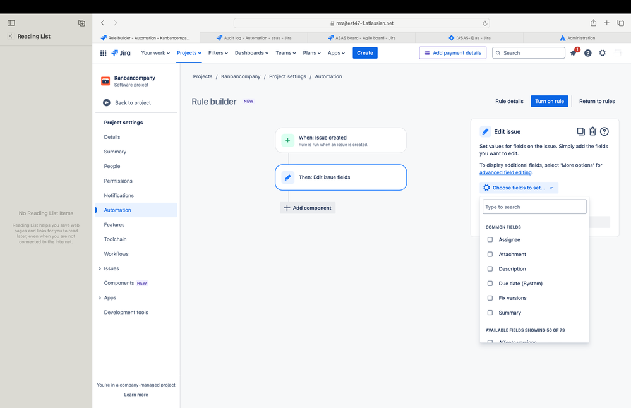Open the Dashboards dropdown
631x408 pixels.
[251, 52]
